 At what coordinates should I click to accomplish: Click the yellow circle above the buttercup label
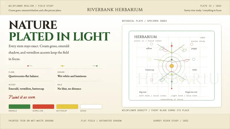click(149, 59)
